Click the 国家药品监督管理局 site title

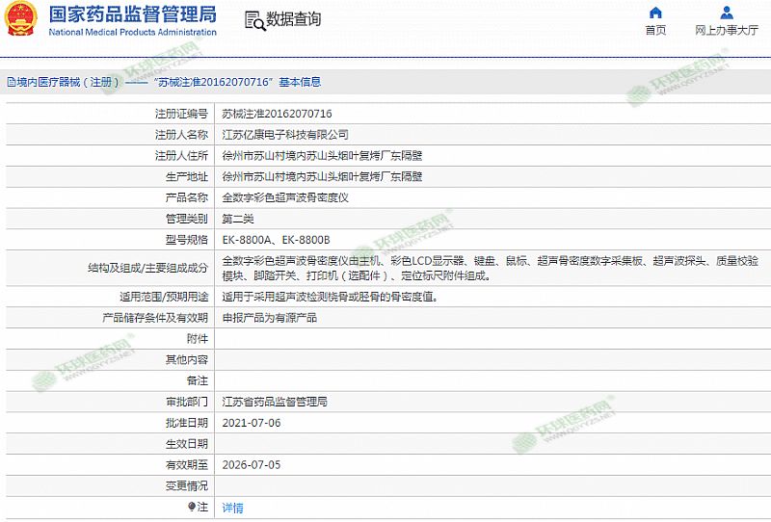point(132,14)
